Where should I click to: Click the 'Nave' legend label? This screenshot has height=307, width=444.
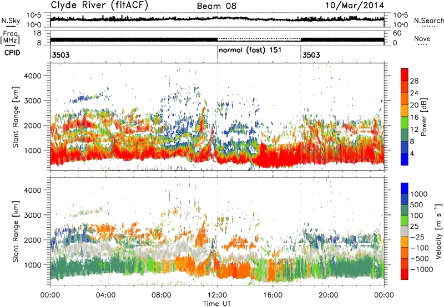coord(422,38)
